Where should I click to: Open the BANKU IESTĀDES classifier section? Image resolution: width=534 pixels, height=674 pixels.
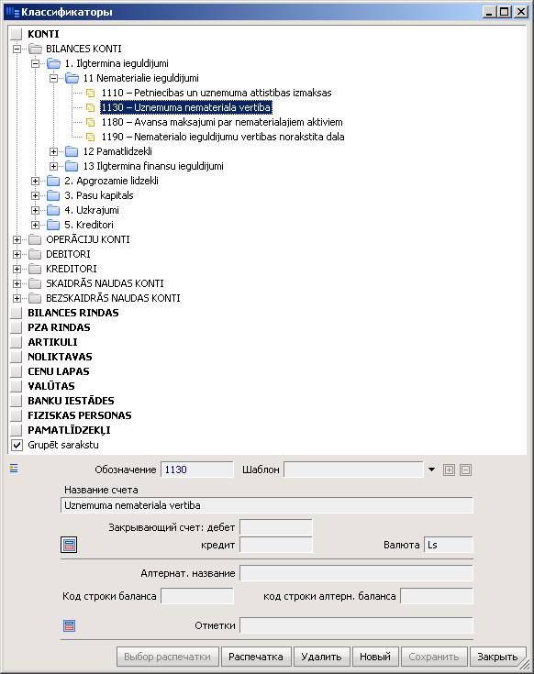(x=71, y=401)
